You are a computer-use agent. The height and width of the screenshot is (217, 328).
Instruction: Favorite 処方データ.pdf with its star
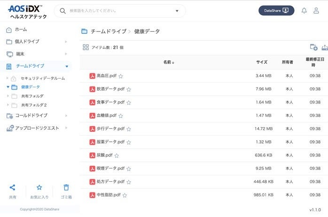[129, 182]
